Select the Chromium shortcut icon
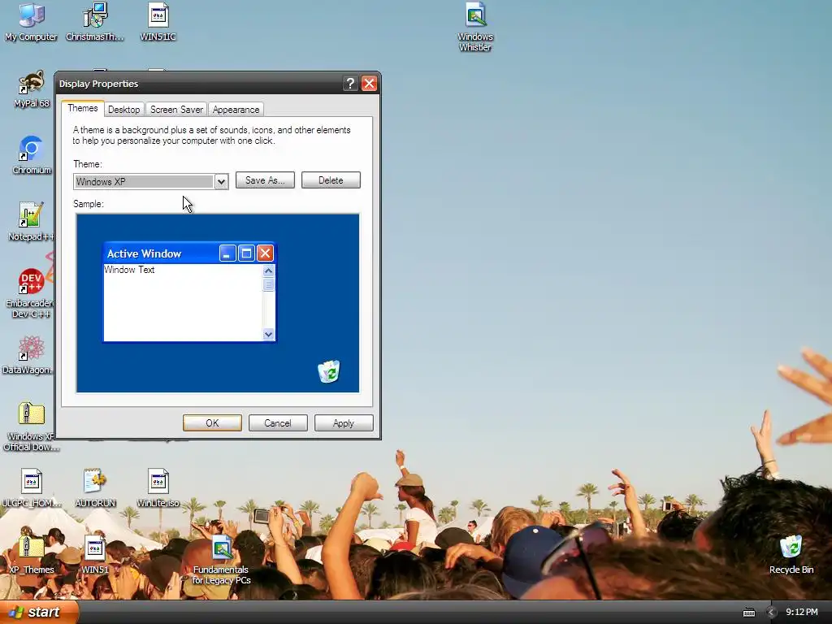The width and height of the screenshot is (832, 624). [32, 156]
